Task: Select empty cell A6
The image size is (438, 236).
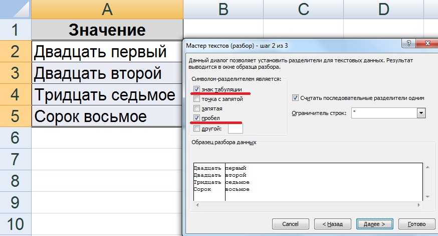Action: tap(107, 138)
